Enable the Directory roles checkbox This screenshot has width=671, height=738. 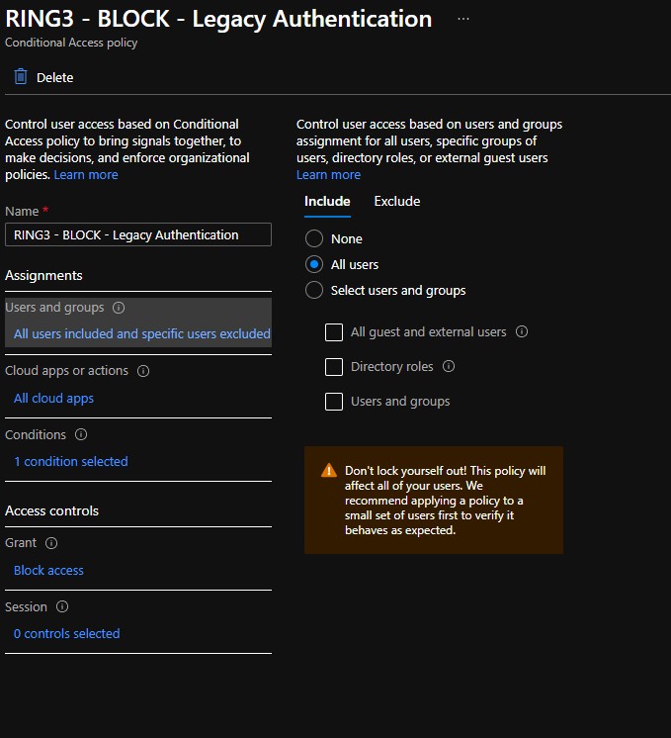pyautogui.click(x=334, y=367)
